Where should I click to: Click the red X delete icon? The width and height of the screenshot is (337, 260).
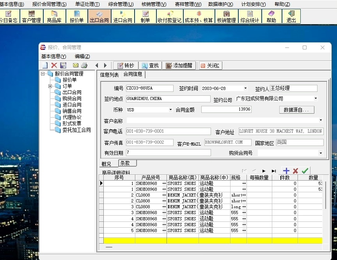pos(54,65)
